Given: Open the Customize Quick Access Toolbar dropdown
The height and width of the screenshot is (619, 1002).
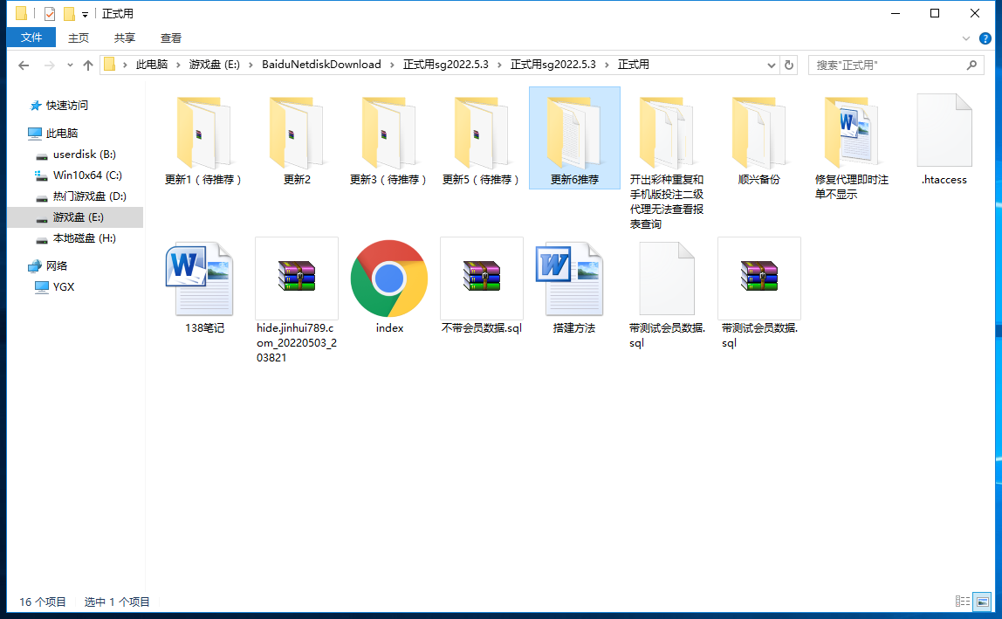Looking at the screenshot, I should click(x=85, y=14).
